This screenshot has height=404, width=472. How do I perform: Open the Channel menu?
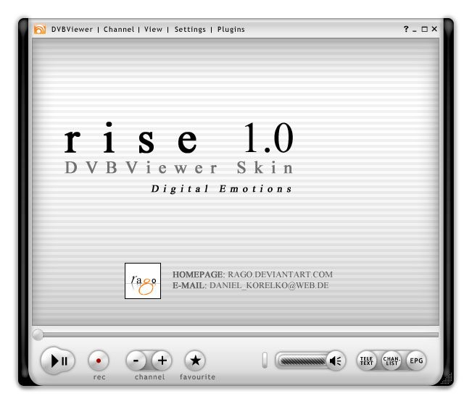[119, 30]
